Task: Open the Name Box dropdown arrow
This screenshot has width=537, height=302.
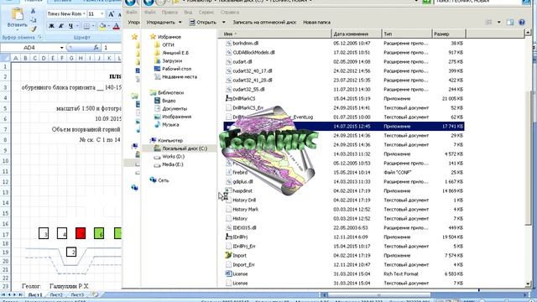Action: [61, 48]
